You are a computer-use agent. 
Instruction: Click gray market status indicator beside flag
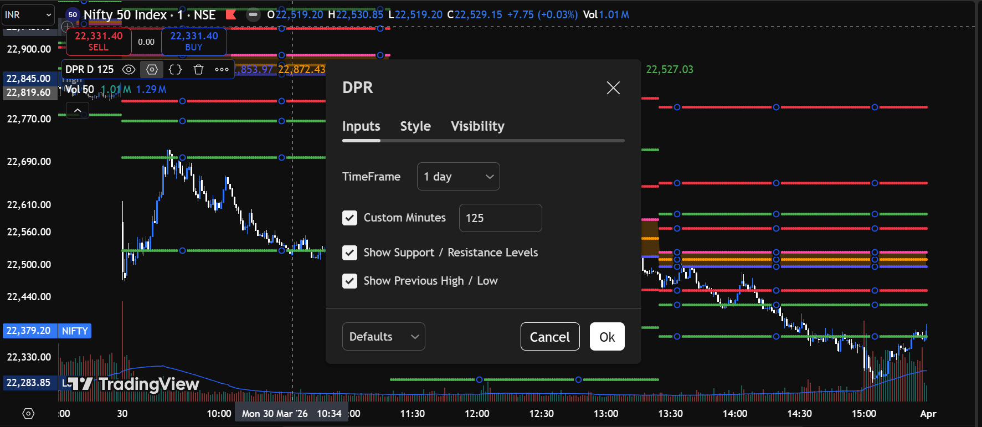point(253,15)
